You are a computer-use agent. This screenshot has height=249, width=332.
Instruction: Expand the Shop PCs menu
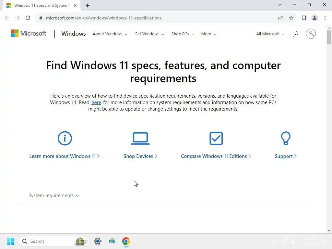[183, 34]
